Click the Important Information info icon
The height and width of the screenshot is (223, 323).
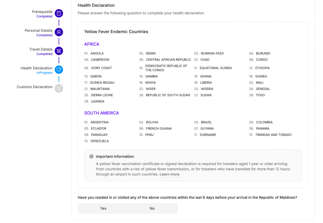(x=91, y=157)
